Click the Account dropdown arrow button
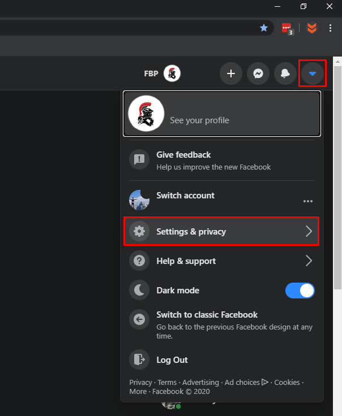Image resolution: width=342 pixels, height=416 pixels. tap(313, 73)
